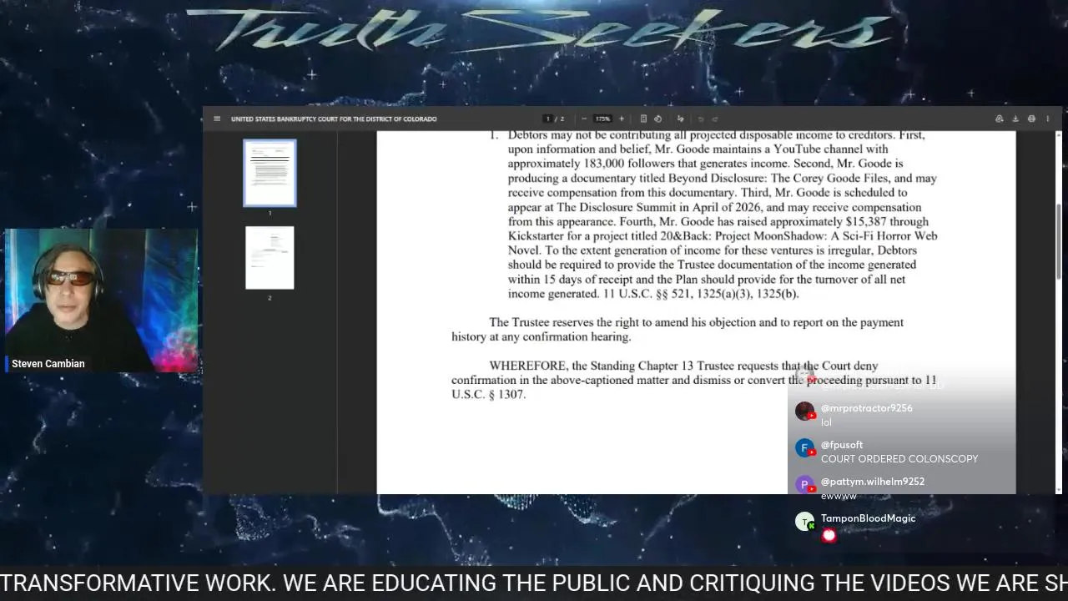Click the red emoji in TamponBloodMagic's message
Image resolution: width=1068 pixels, height=601 pixels.
829,535
